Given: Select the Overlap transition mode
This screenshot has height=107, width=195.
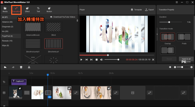Looking at the screenshot, I should point(167,37).
